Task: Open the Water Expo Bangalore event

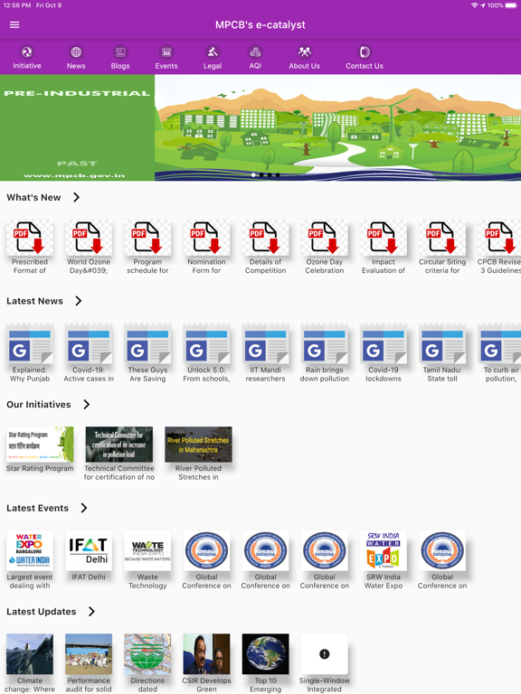Action: coord(30,550)
